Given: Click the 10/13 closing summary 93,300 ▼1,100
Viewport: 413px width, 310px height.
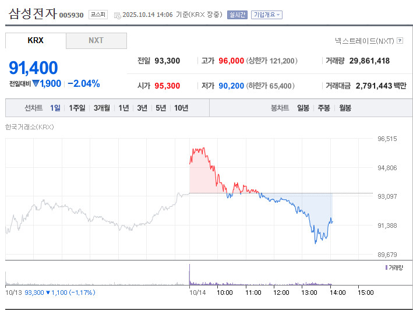Looking at the screenshot, I should coord(59,293).
